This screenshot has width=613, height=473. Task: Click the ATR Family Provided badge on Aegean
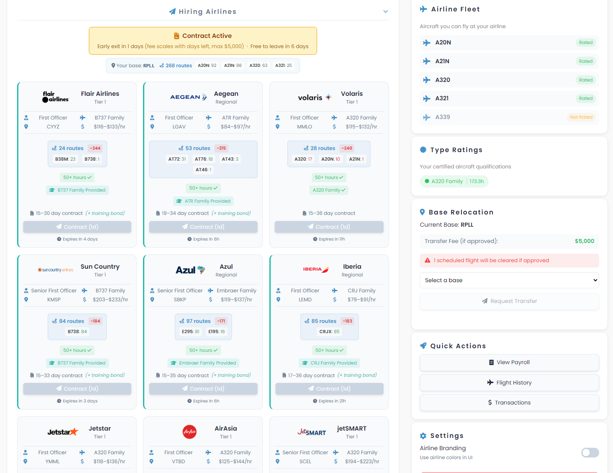203,201
